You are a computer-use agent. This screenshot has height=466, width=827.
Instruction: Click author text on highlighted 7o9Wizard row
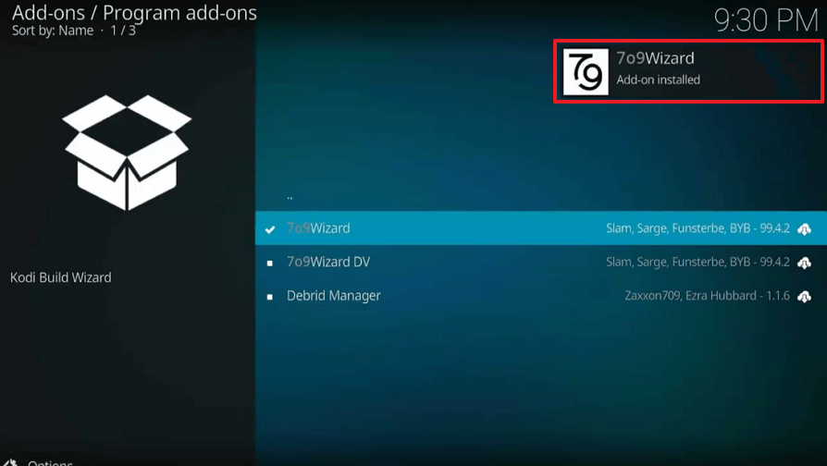click(697, 228)
